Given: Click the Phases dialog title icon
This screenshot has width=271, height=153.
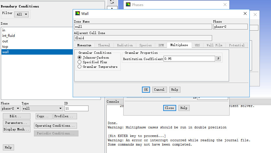Looking at the screenshot, I should (128, 5).
